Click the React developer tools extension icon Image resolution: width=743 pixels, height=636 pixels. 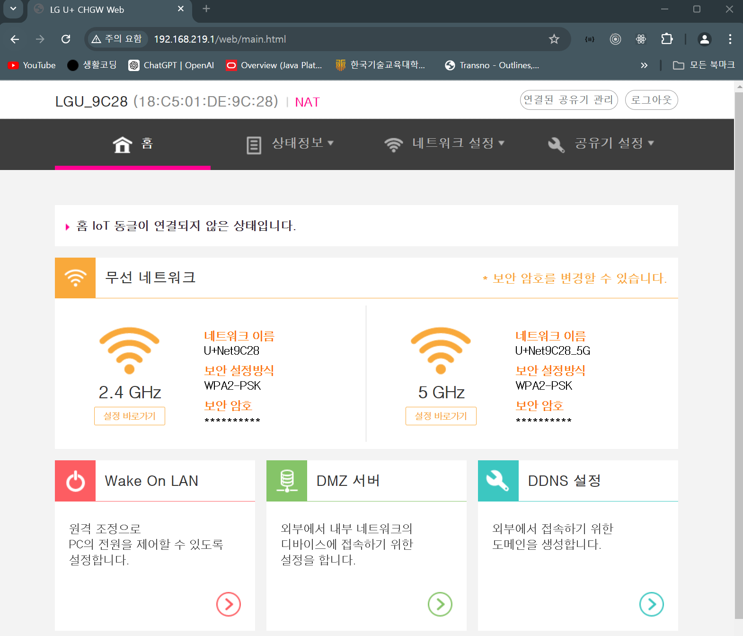click(641, 39)
